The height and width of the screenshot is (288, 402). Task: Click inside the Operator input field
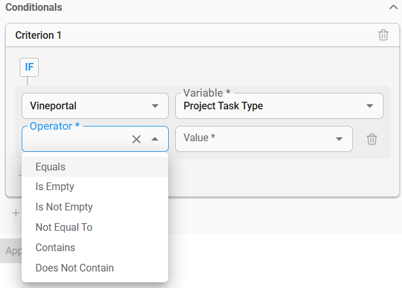pyautogui.click(x=73, y=139)
